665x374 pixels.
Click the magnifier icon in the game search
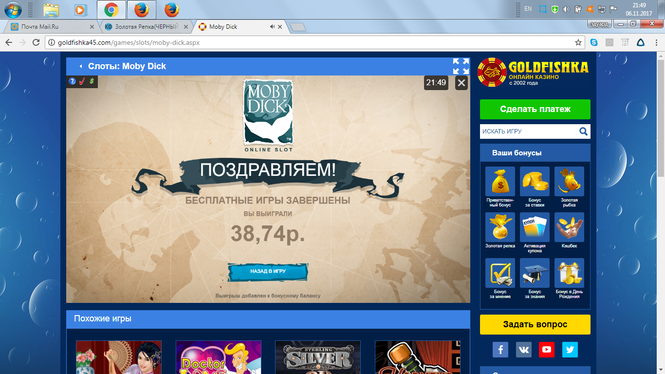click(x=584, y=131)
